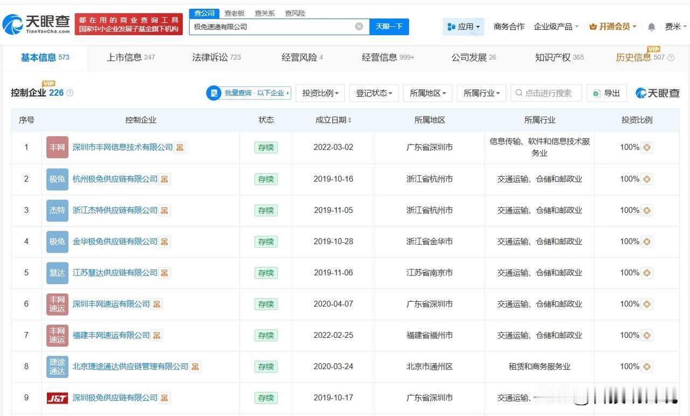This screenshot has height=416, width=690.
Task: View investment path icon in row 5
Action: [x=647, y=273]
